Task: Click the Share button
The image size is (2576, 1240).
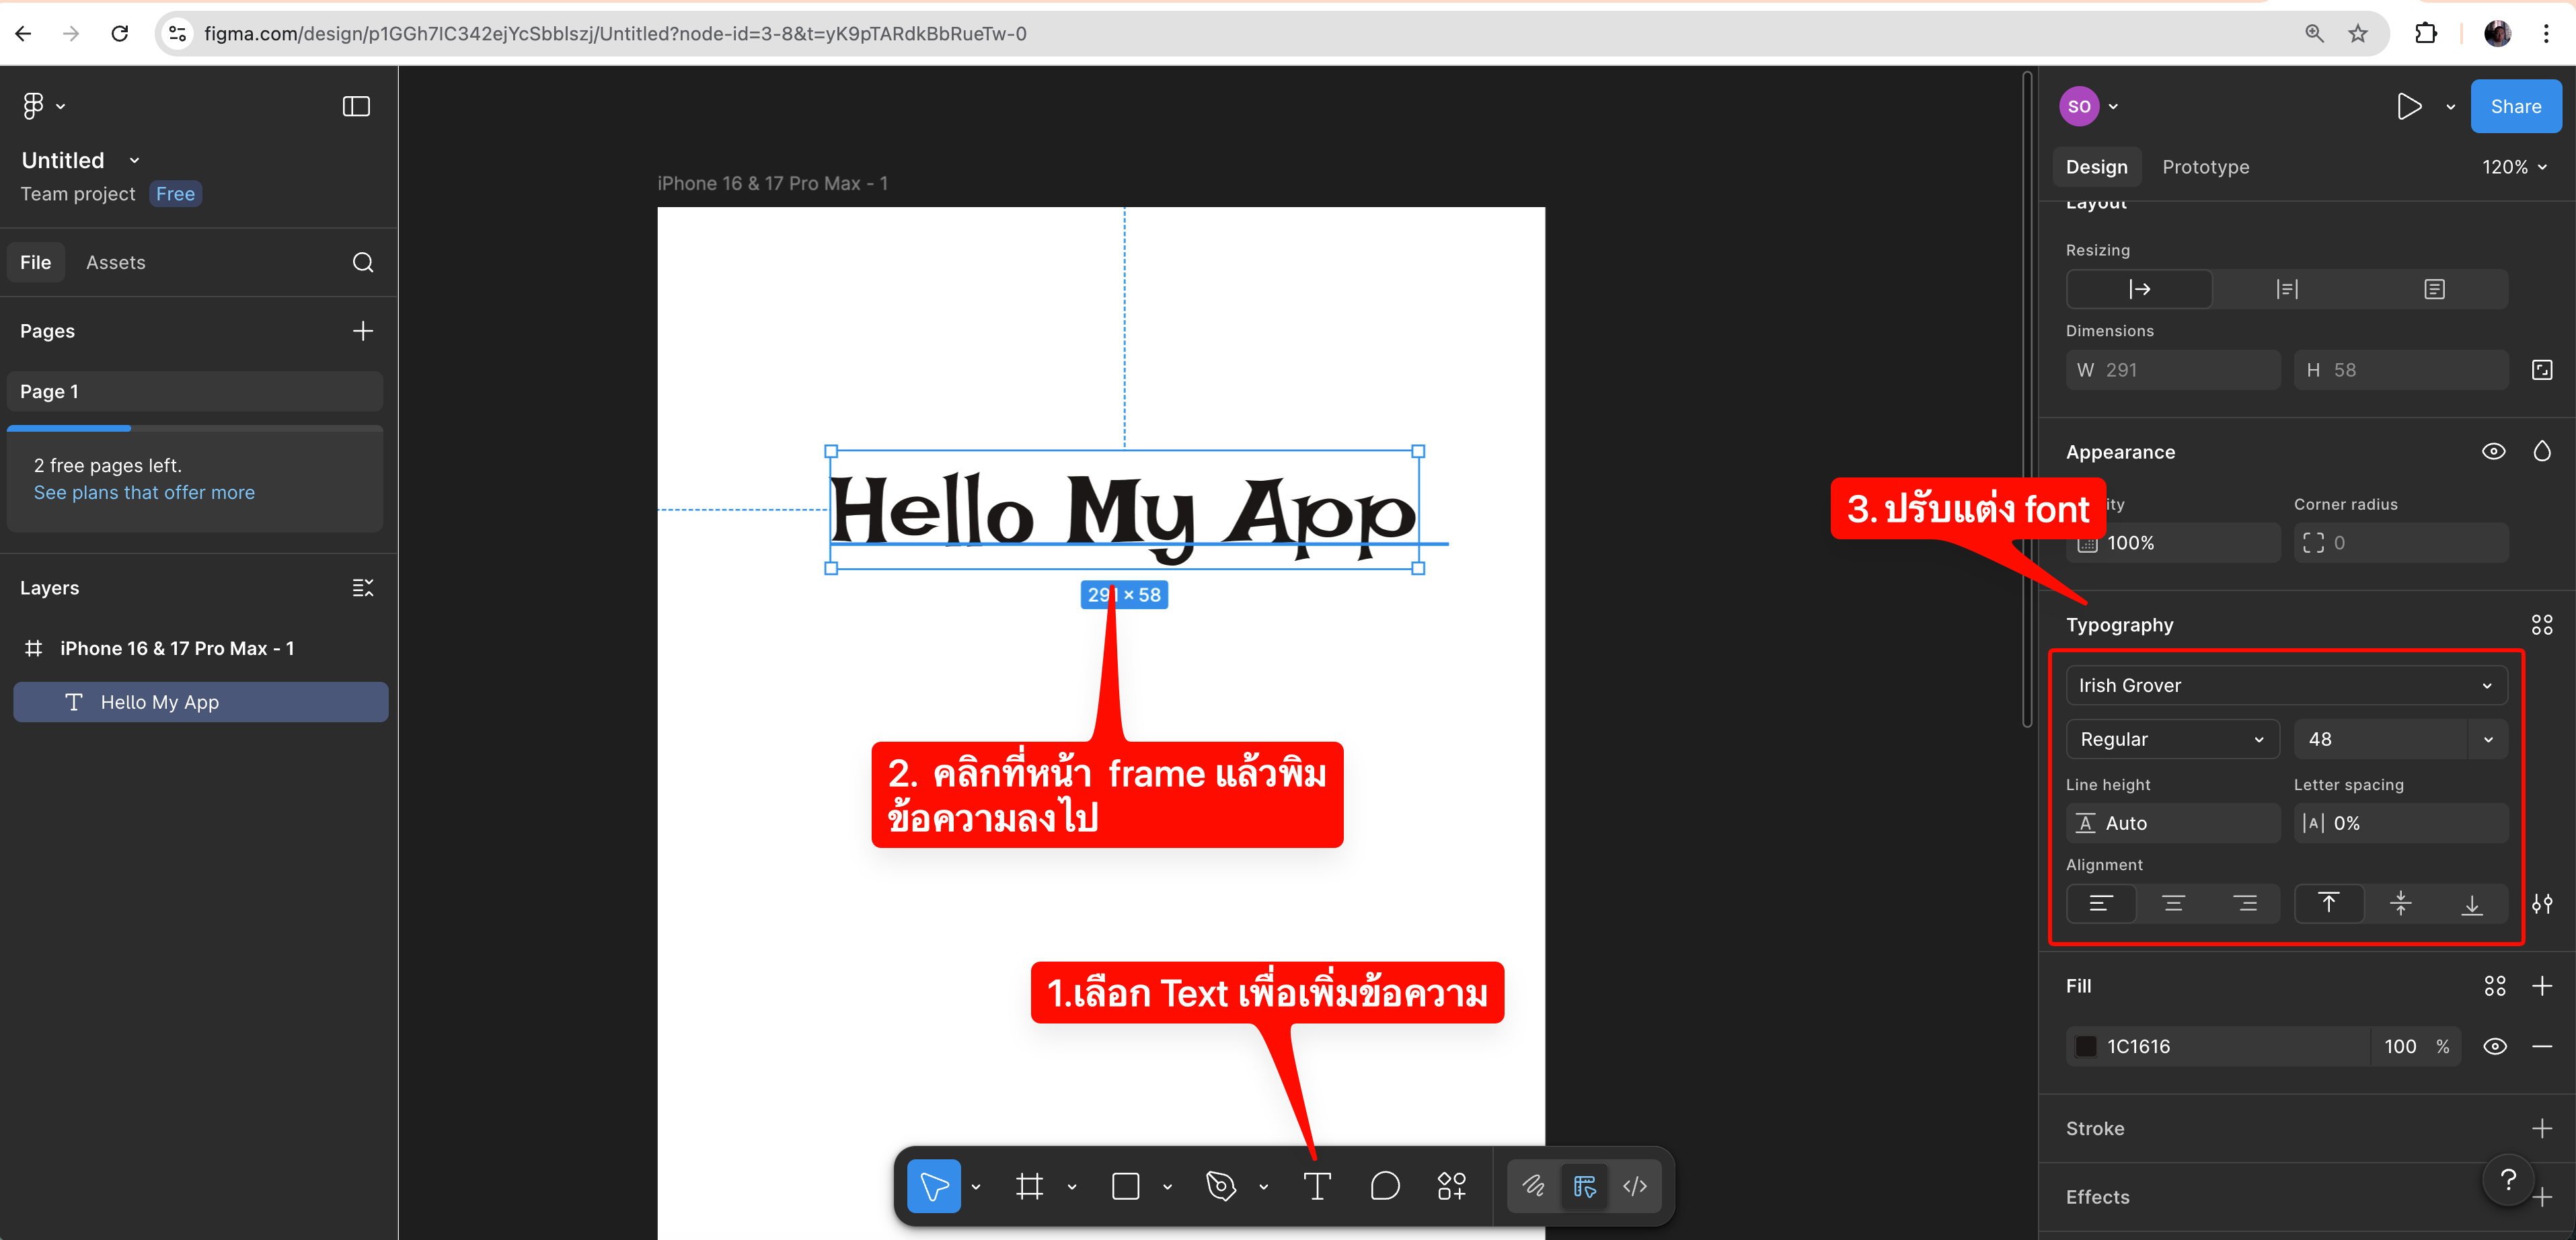Action: [x=2514, y=106]
